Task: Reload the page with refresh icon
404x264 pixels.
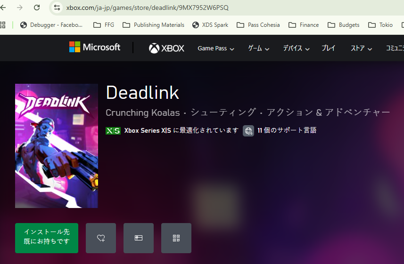Action: 37,8
